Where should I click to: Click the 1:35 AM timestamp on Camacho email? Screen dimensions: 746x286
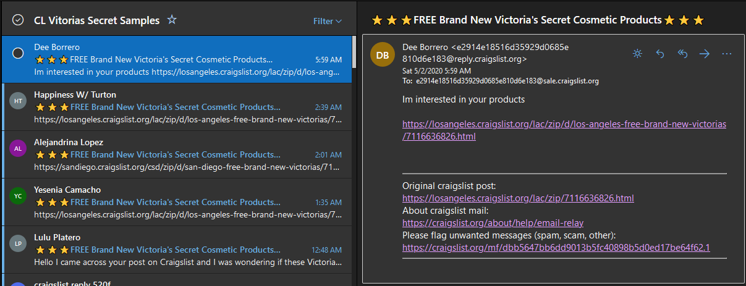[328, 203]
